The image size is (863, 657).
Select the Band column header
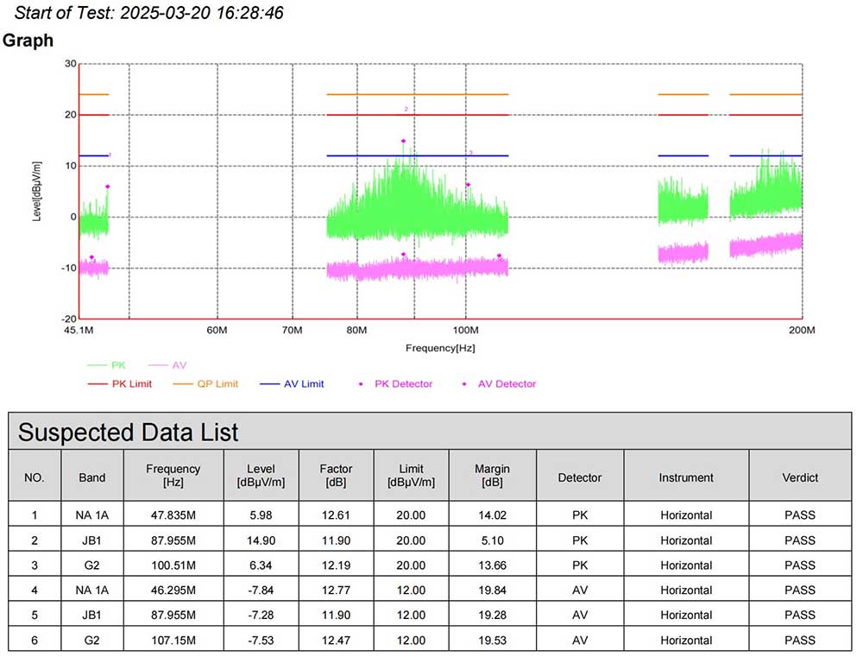click(91, 477)
